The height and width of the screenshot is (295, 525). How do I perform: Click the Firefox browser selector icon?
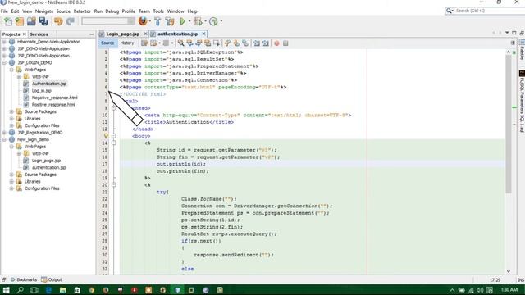[x=143, y=21]
